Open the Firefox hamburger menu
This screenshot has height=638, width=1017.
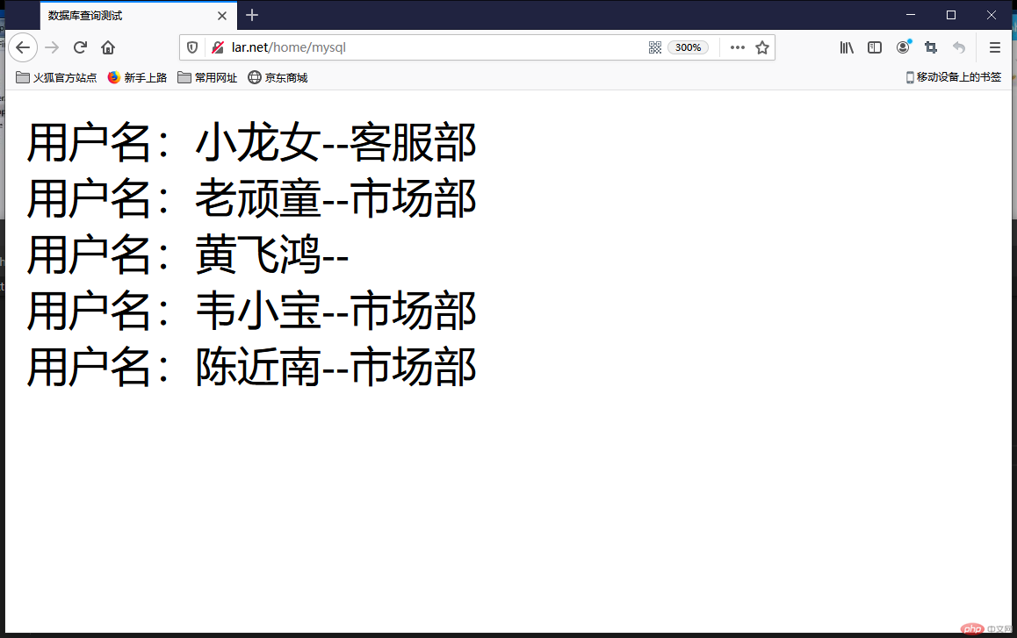point(994,47)
